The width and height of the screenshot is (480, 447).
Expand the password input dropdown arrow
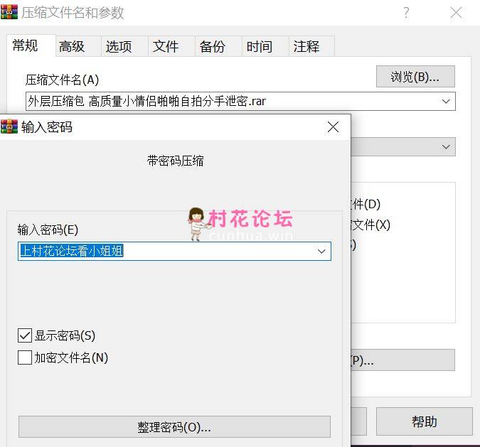coord(321,252)
